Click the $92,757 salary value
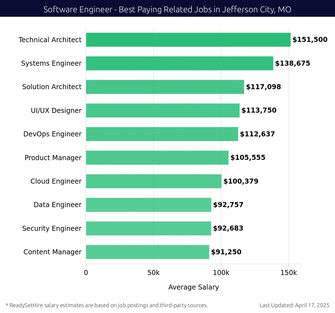This screenshot has width=335, height=313. point(228,205)
